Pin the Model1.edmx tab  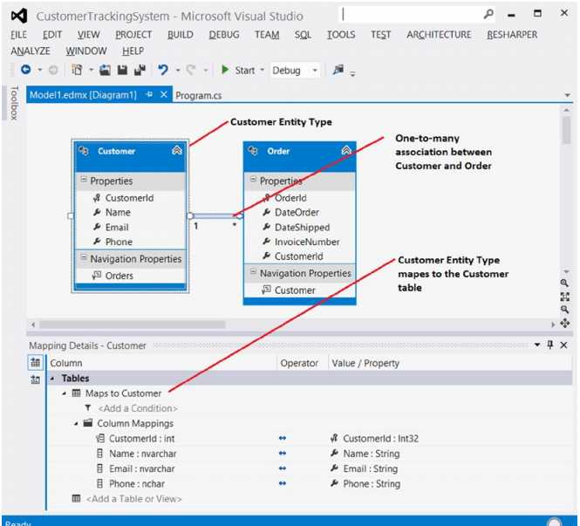point(149,95)
